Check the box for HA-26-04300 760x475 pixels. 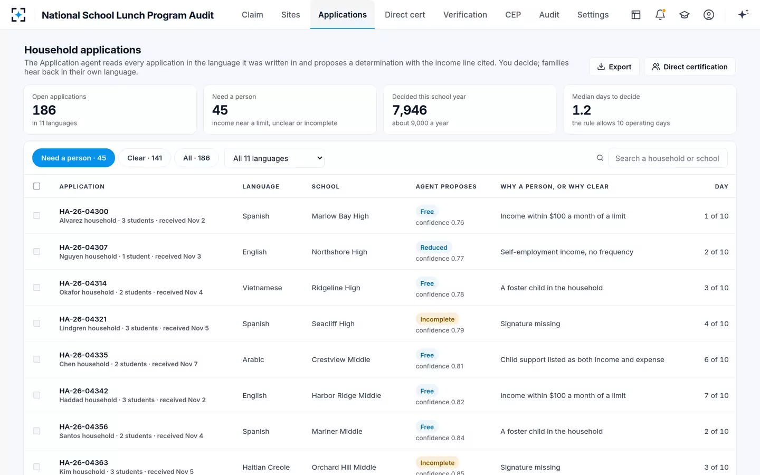click(36, 215)
